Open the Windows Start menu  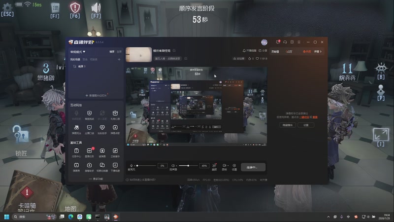[x=7, y=217]
